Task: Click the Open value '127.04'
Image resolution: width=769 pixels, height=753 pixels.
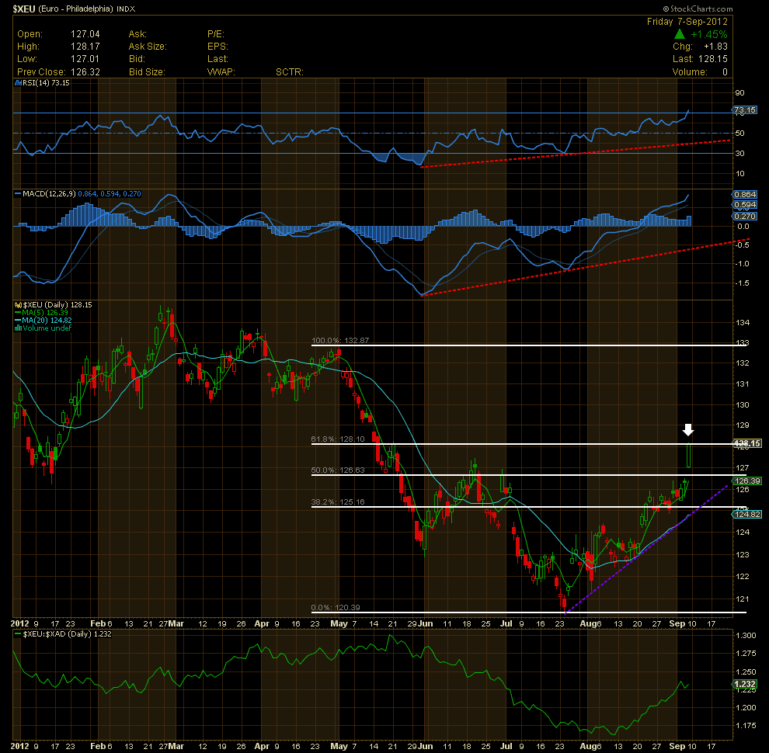Action: coord(85,34)
